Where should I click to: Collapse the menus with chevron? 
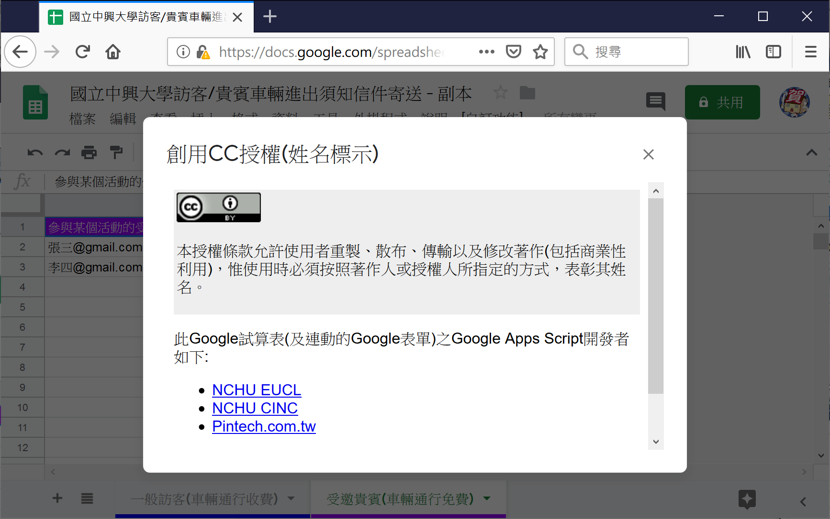(811, 153)
